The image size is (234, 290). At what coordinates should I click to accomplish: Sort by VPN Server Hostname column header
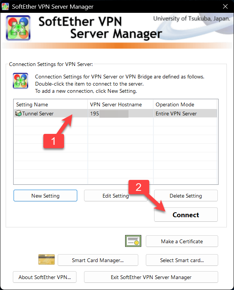pyautogui.click(x=121, y=104)
